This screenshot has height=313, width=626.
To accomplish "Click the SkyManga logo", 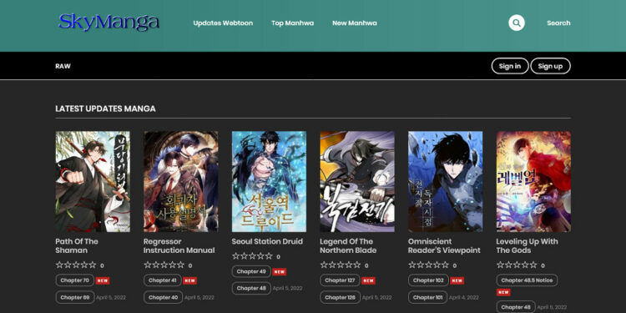I will [x=109, y=23].
